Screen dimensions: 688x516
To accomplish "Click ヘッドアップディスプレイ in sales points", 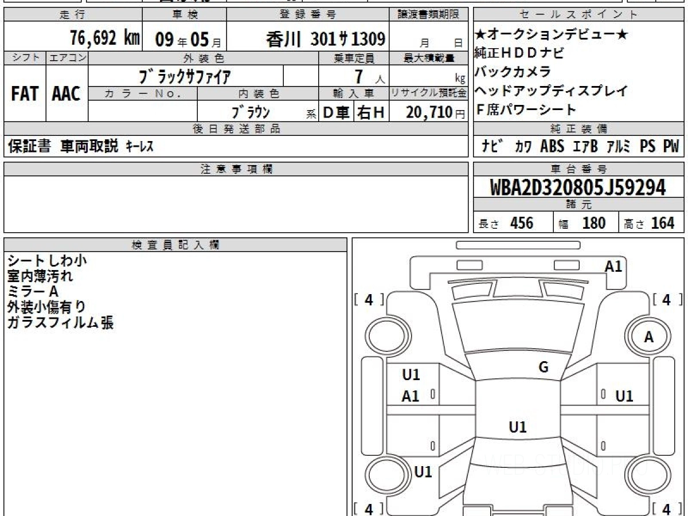I will [552, 91].
